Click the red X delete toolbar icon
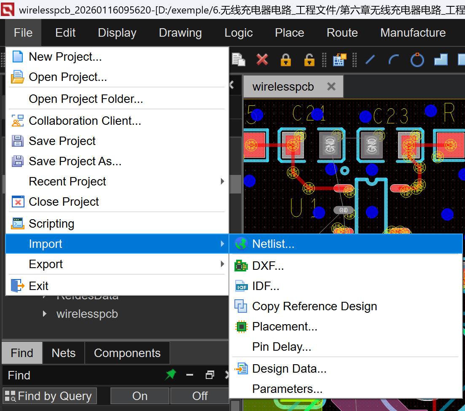Image resolution: width=465 pixels, height=411 pixels. click(x=262, y=60)
